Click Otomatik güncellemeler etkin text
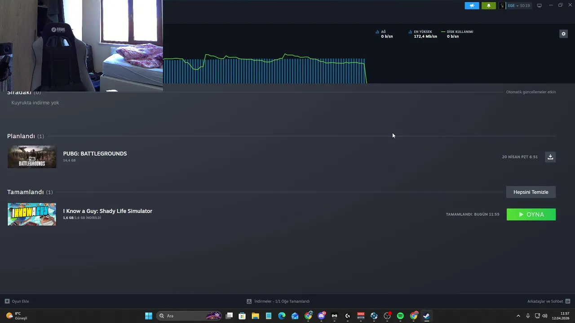575x323 pixels. pos(531,92)
